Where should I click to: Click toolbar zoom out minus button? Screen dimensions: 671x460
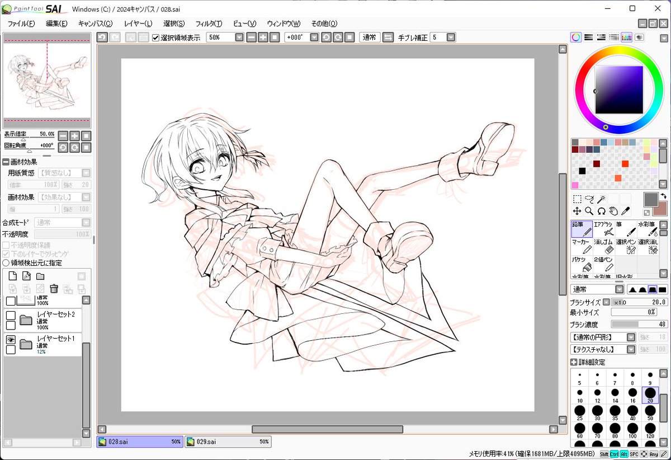(x=252, y=37)
